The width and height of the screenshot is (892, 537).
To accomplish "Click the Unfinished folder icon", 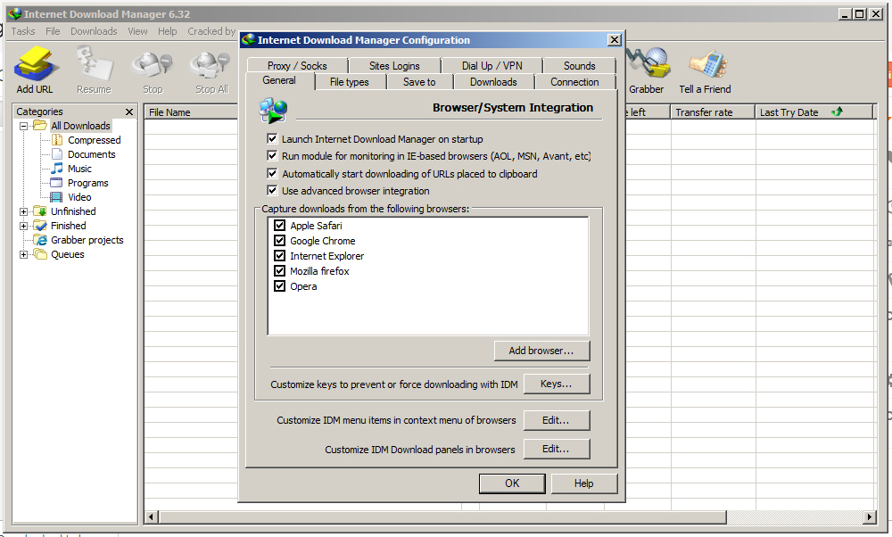I will (x=40, y=211).
